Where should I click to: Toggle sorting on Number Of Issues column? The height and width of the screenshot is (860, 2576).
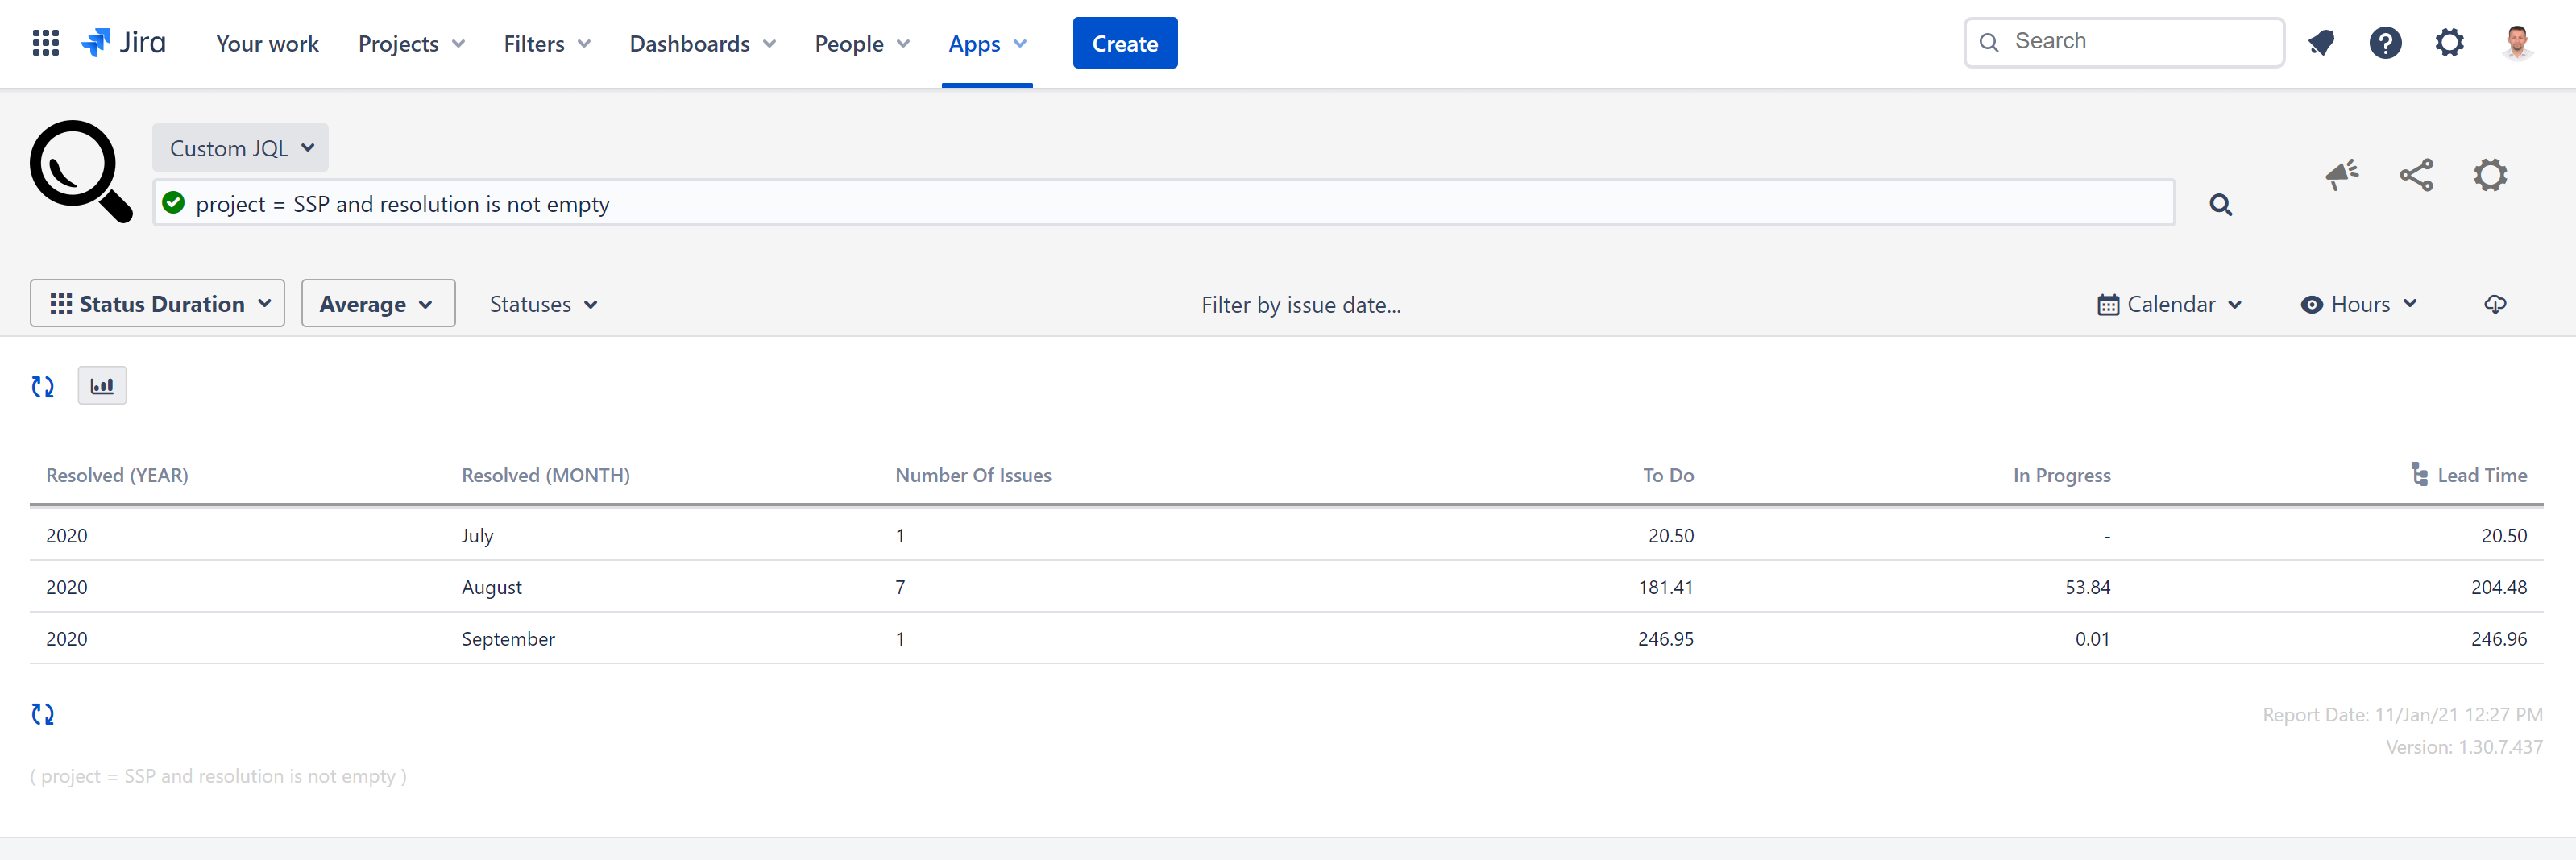point(974,475)
